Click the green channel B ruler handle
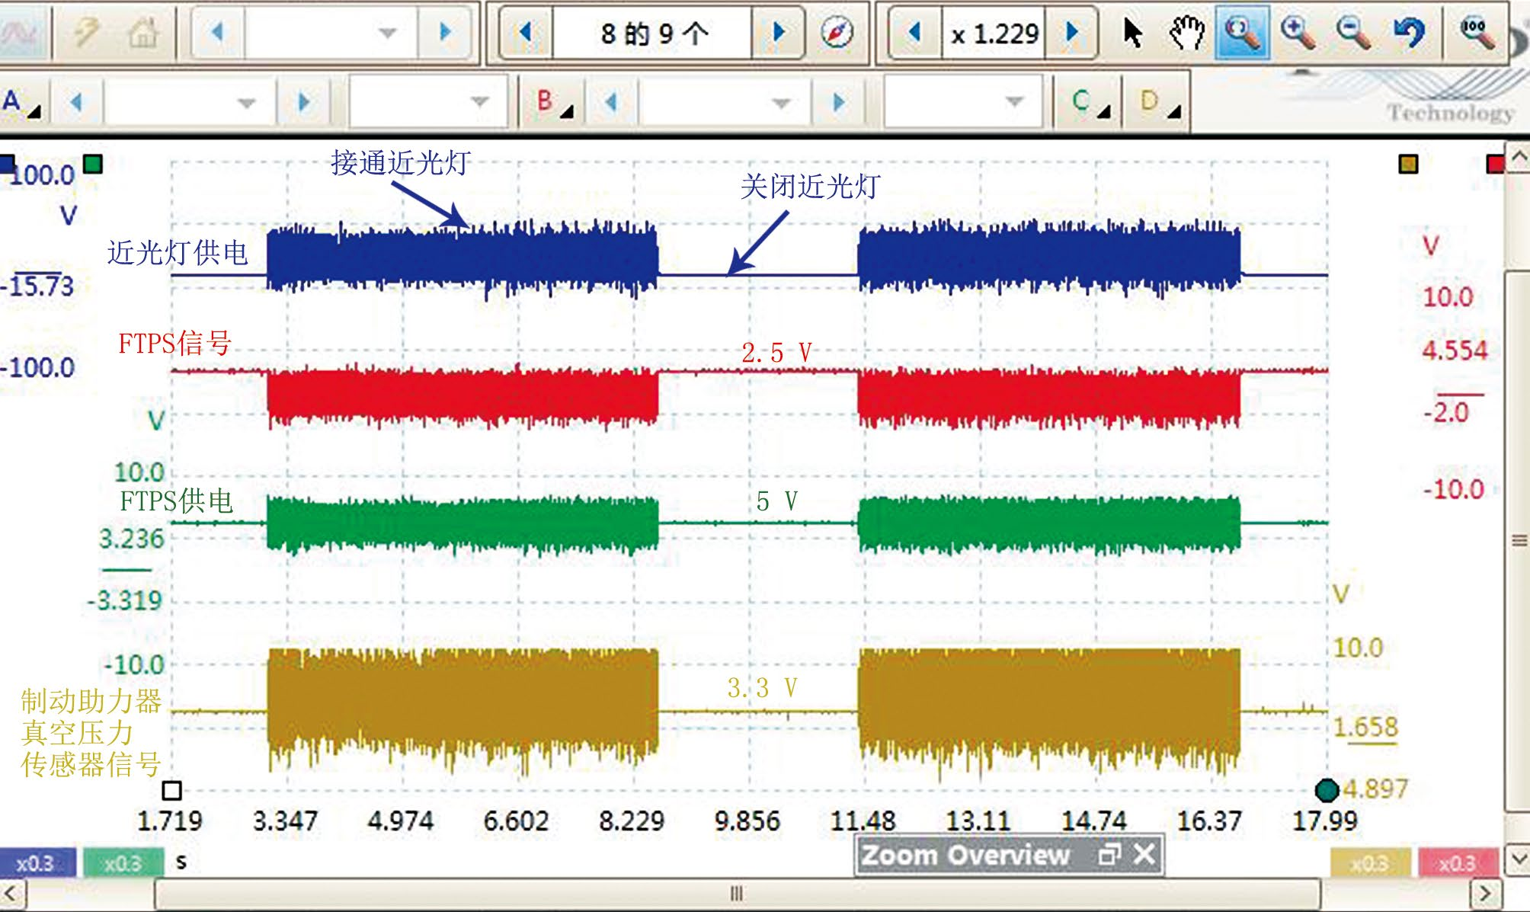 coord(93,164)
